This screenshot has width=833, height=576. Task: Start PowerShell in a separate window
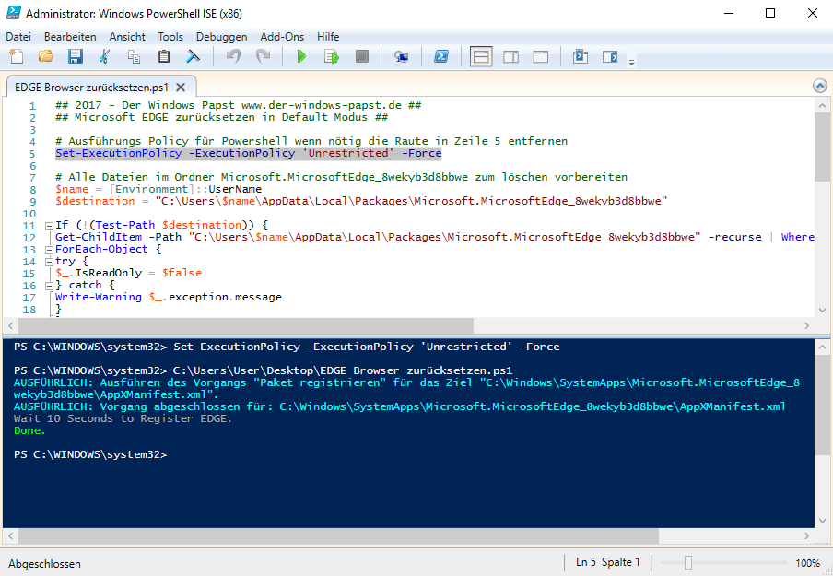pyautogui.click(x=441, y=57)
